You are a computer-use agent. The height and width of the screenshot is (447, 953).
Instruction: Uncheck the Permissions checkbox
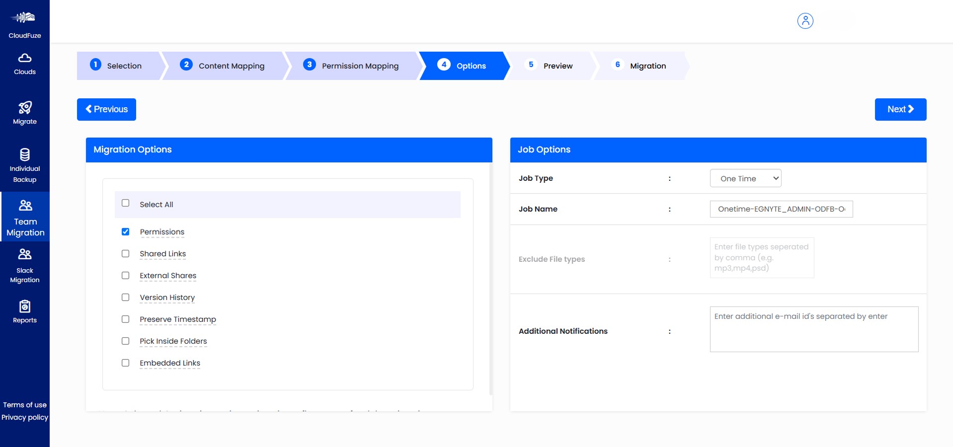[126, 232]
